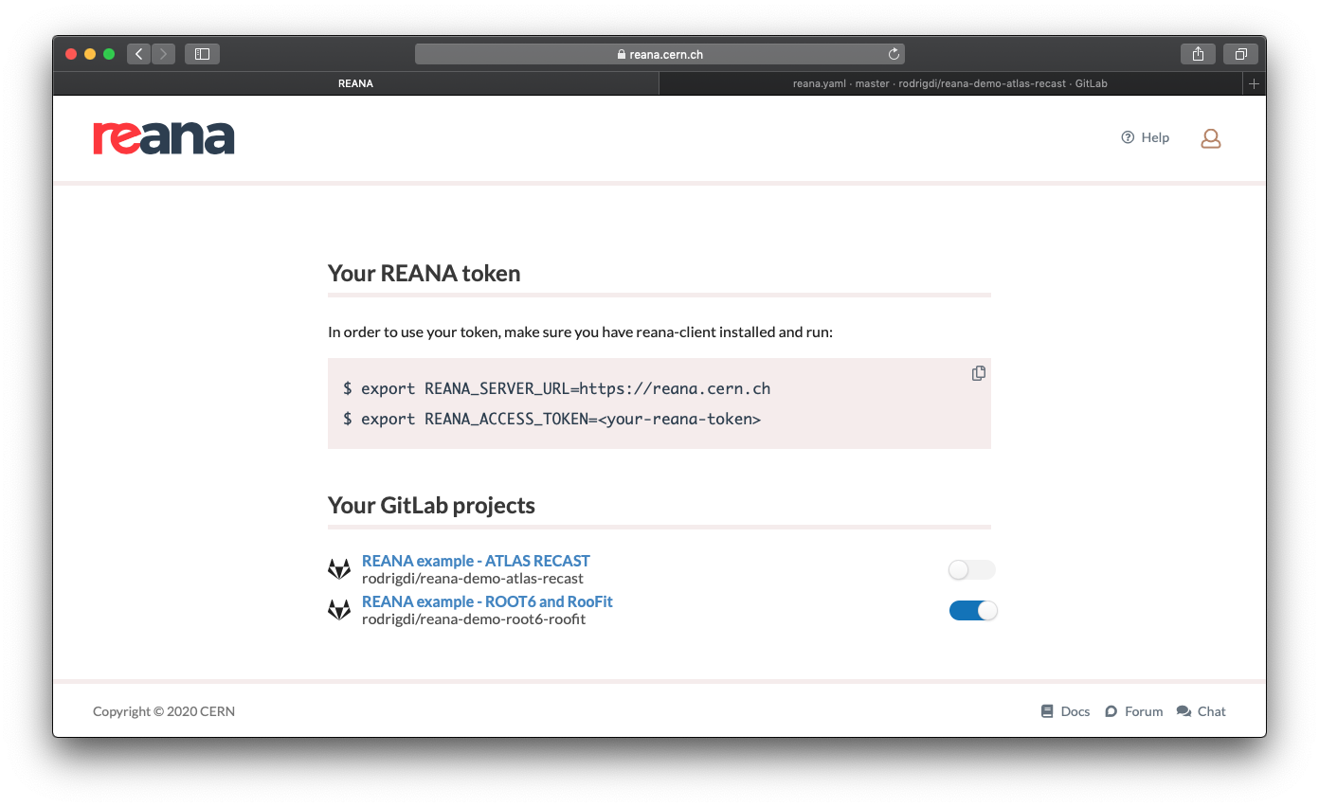The width and height of the screenshot is (1319, 807).
Task: Open Docs from the footer icon
Action: coord(1047,710)
